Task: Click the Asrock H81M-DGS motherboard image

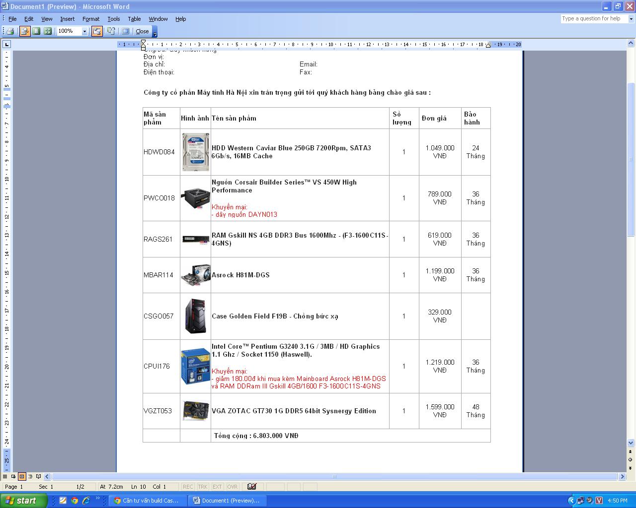Action: coord(195,275)
